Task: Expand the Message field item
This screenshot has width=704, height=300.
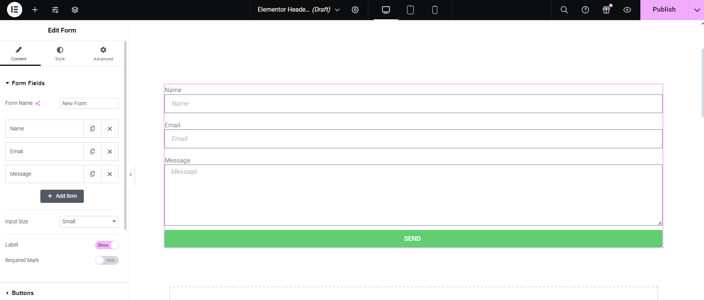Action: point(45,174)
